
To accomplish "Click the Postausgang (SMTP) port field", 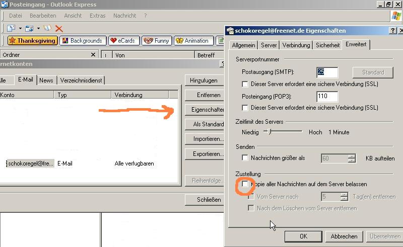I will [x=327, y=72].
